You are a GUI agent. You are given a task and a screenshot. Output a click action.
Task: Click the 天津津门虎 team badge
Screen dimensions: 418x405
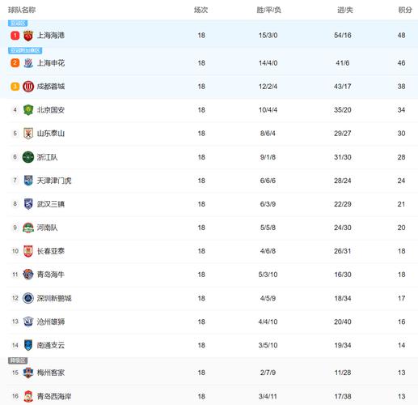coord(28,181)
